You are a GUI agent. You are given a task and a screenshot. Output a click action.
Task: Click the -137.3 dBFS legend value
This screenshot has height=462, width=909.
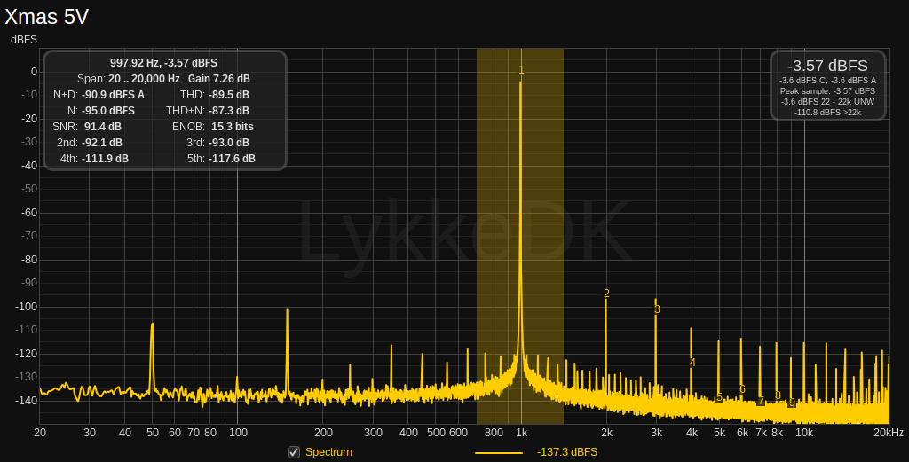tap(567, 452)
